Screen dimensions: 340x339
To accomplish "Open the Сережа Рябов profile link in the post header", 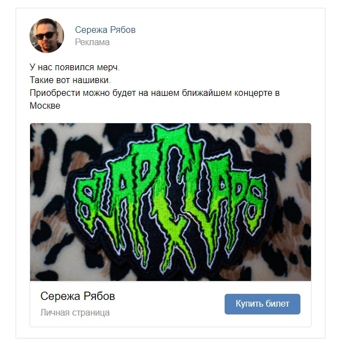I will pyautogui.click(x=105, y=30).
